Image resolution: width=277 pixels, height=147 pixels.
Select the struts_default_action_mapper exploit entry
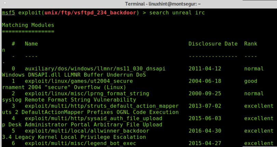click(102, 106)
